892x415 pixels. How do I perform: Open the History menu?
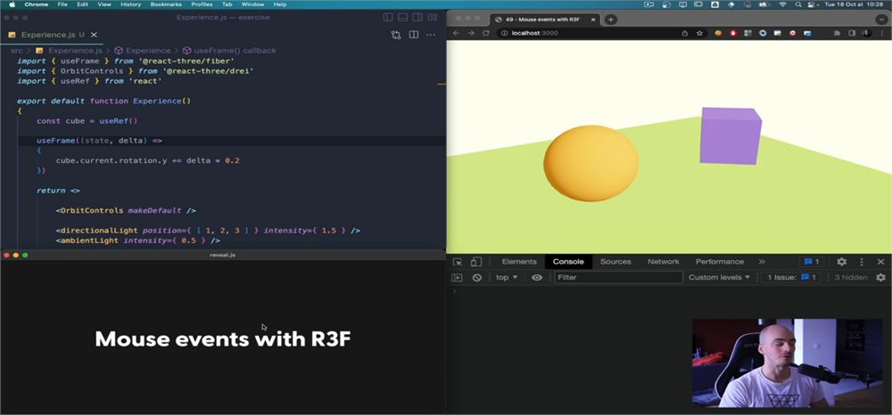pyautogui.click(x=130, y=4)
